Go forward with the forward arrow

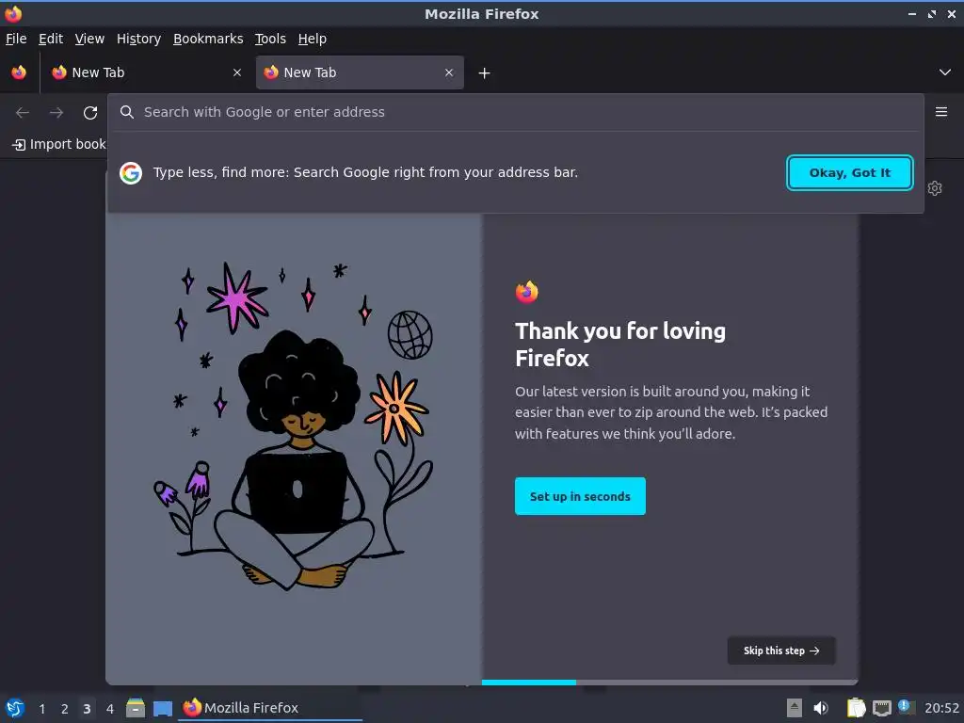pyautogui.click(x=56, y=113)
